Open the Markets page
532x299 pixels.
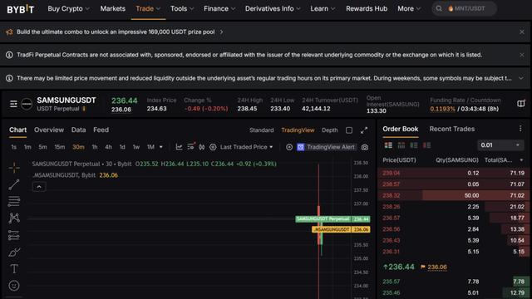click(113, 9)
